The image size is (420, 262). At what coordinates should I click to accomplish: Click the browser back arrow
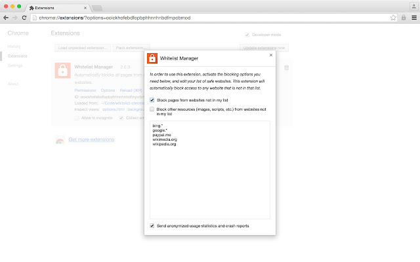click(6, 18)
